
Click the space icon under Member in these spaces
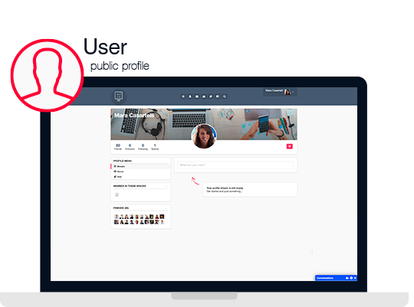click(x=117, y=194)
